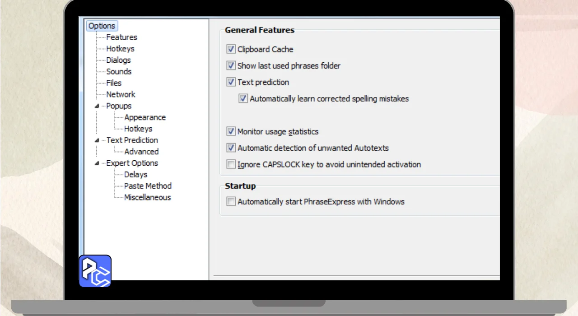578x316 pixels.
Task: Toggle the Text prediction checkbox
Action: [x=231, y=82]
